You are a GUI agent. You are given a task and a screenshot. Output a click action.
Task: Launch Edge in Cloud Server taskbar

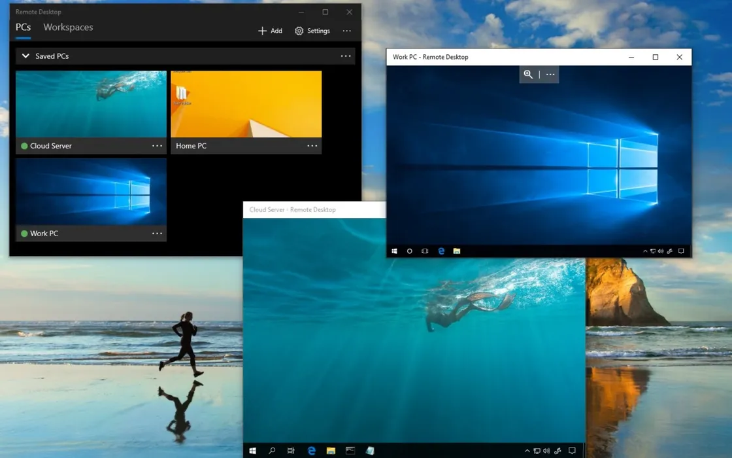point(311,451)
